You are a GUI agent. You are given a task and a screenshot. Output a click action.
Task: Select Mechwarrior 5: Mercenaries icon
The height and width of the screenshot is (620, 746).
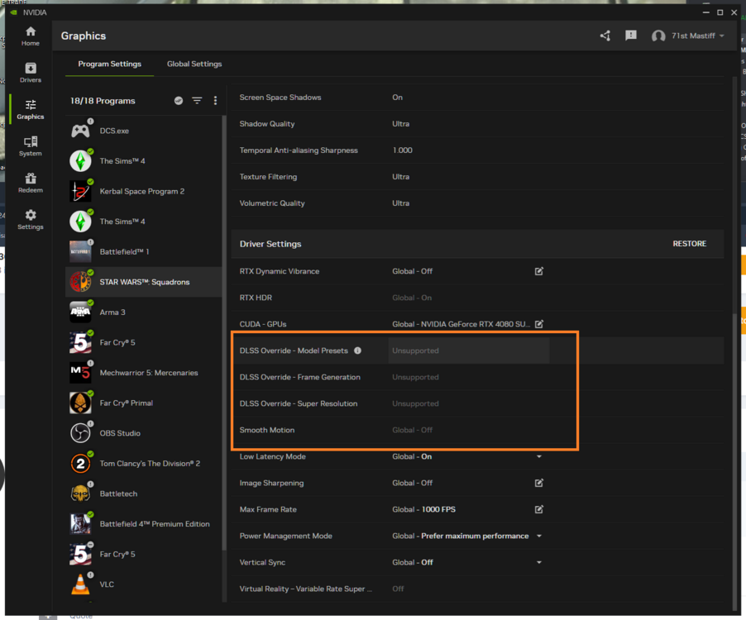click(80, 372)
